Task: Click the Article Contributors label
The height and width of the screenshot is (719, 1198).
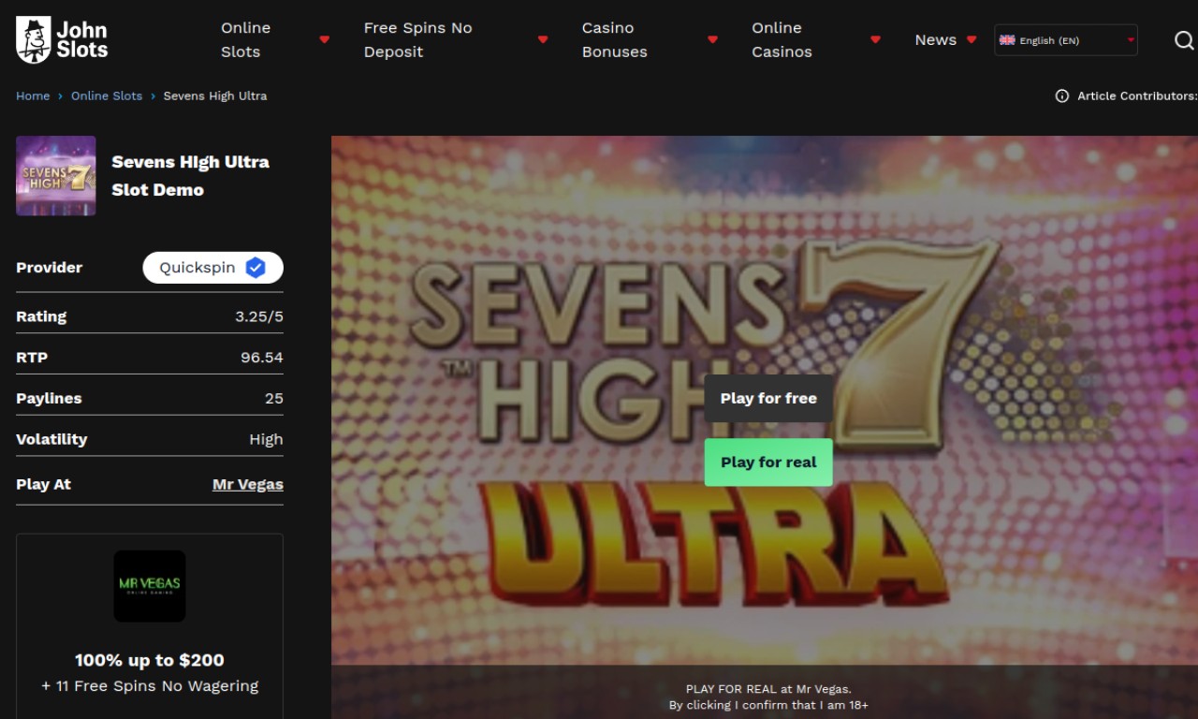Action: [x=1136, y=95]
